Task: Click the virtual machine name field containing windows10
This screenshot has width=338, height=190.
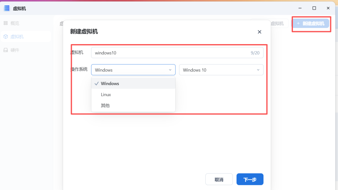Action: pyautogui.click(x=177, y=53)
